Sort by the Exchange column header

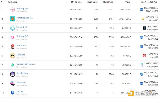[13, 2]
